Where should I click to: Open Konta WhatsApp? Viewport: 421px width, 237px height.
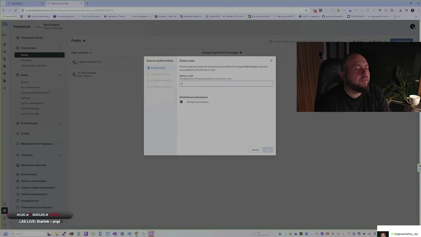[x=30, y=108]
